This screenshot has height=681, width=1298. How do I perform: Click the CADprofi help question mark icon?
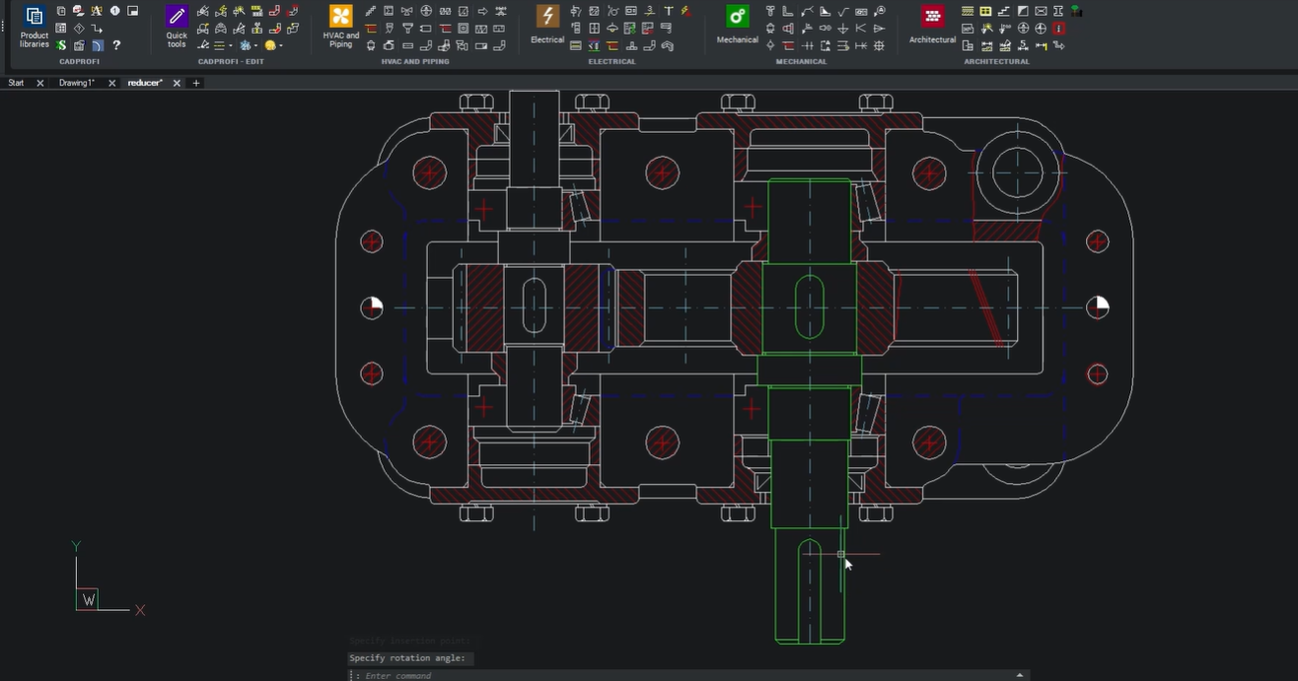tap(116, 45)
